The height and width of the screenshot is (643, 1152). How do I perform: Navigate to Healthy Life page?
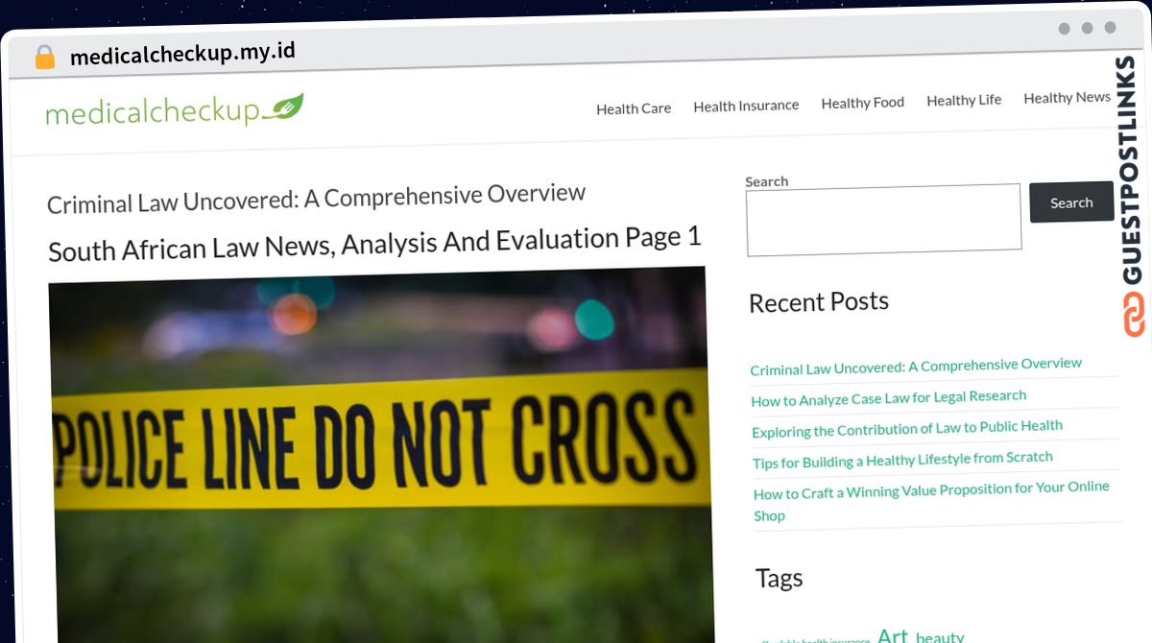963,100
